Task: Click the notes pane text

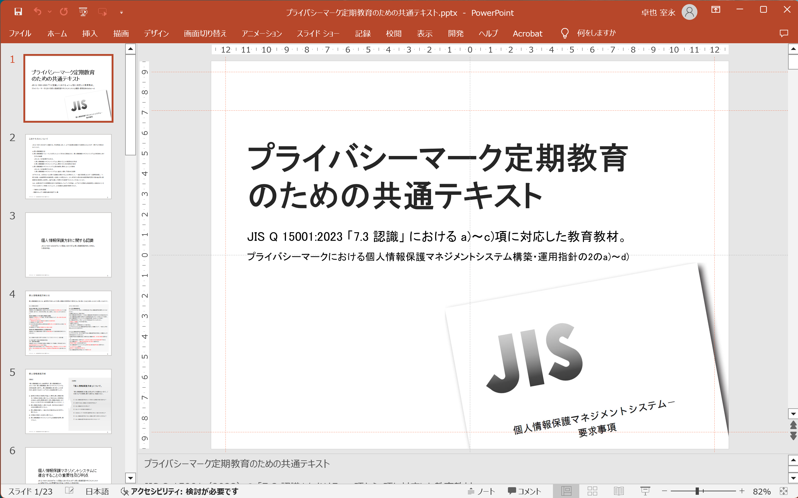Action: pos(237,464)
